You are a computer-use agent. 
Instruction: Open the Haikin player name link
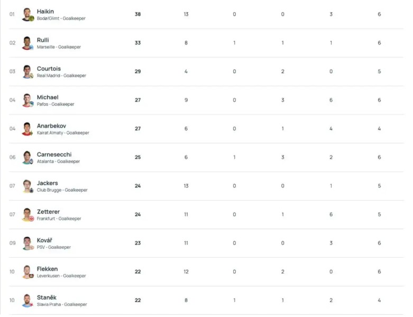click(45, 11)
